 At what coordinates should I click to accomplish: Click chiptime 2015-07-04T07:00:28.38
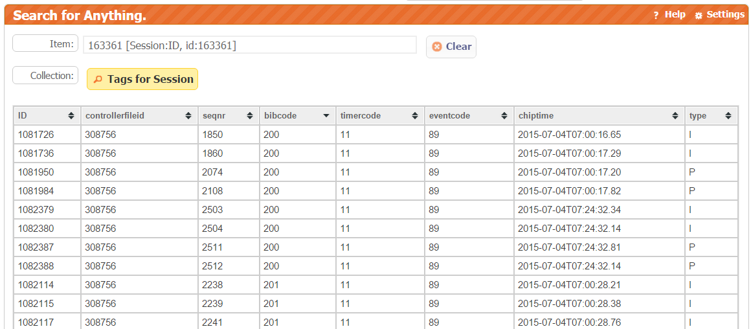570,304
